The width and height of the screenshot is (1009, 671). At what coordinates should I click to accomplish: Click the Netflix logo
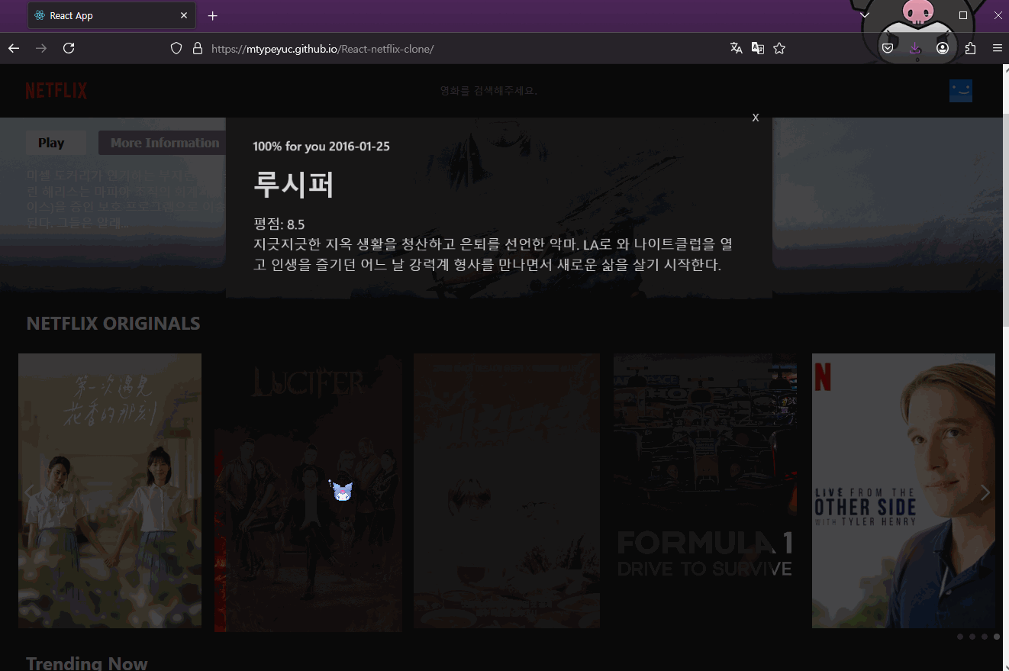56,91
